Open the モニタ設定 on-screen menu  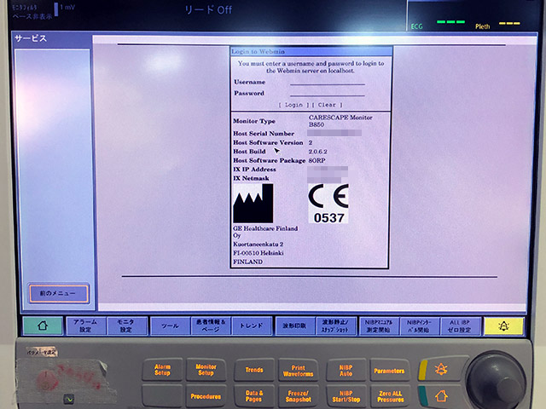point(126,325)
